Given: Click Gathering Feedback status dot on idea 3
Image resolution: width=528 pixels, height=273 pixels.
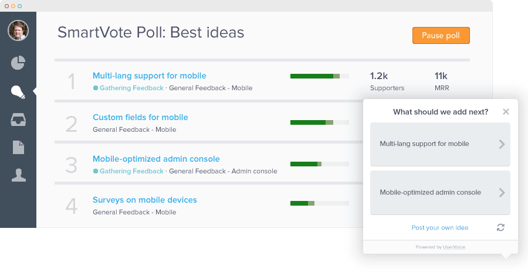Looking at the screenshot, I should (96, 171).
